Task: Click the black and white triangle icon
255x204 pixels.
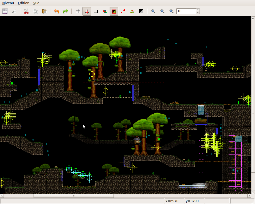Action: click(x=141, y=11)
